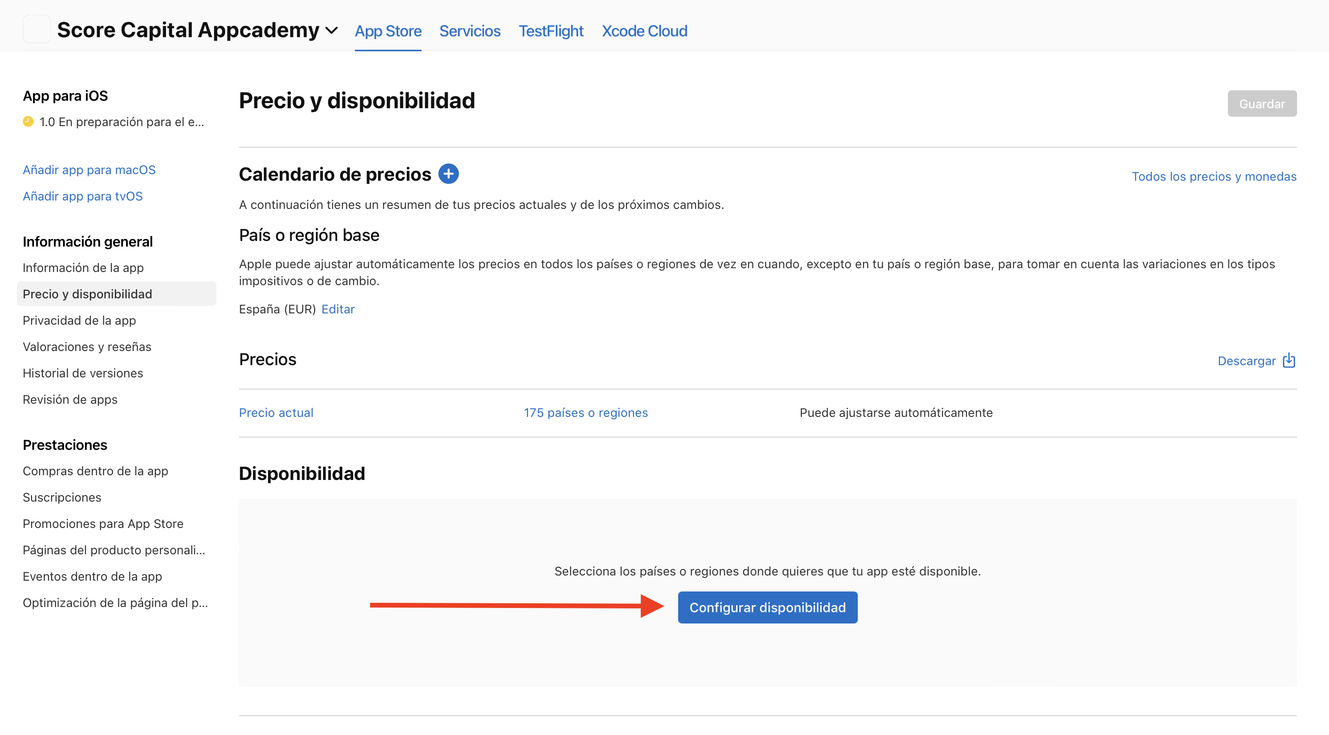Open the Precio actual link
Image resolution: width=1329 pixels, height=735 pixels.
click(276, 413)
